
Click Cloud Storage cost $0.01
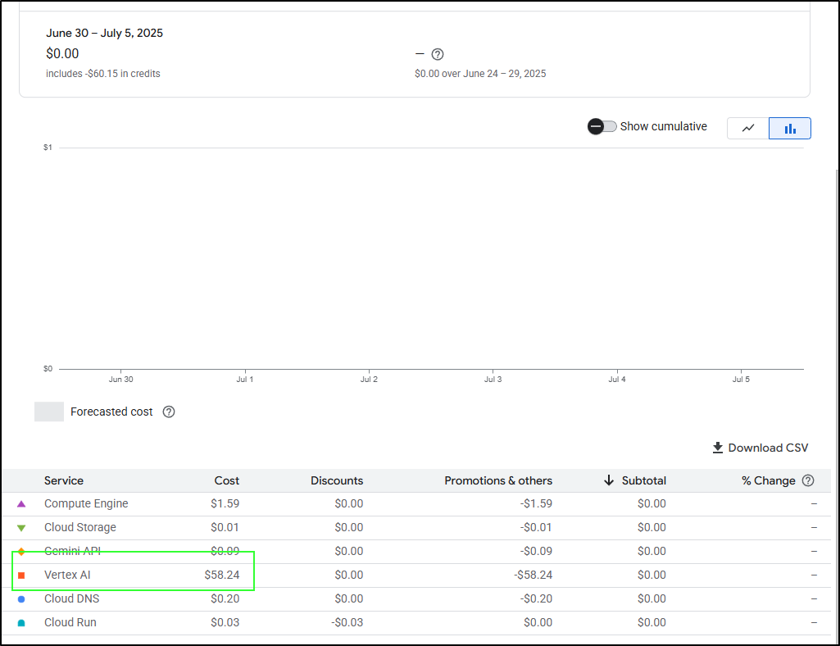pos(225,527)
